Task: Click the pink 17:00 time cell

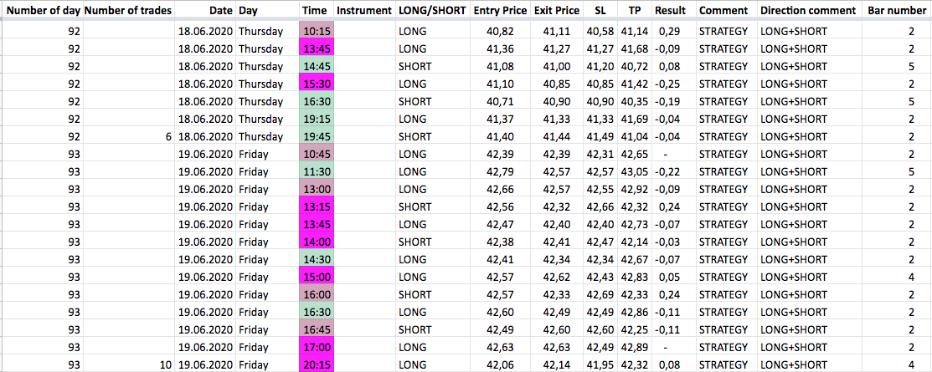Action: click(x=316, y=347)
